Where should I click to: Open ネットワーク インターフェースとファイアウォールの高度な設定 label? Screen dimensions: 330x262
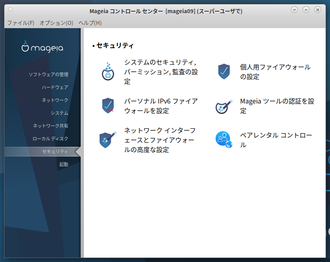160,140
